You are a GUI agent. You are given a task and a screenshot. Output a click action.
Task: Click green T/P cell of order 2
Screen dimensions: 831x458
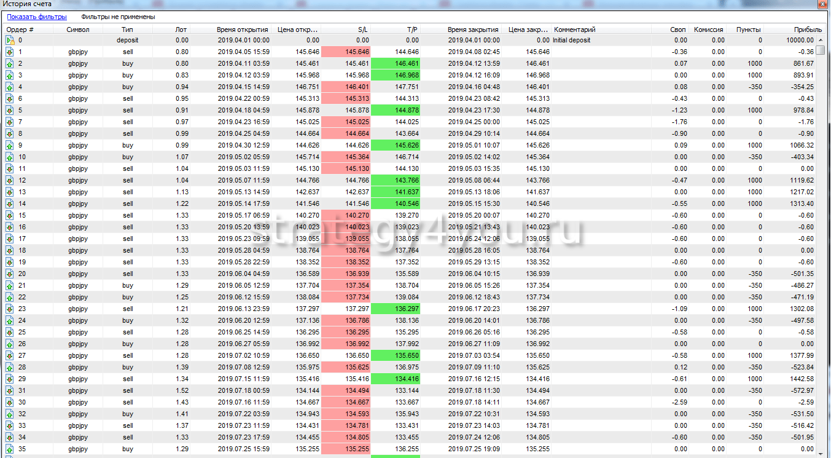click(396, 64)
